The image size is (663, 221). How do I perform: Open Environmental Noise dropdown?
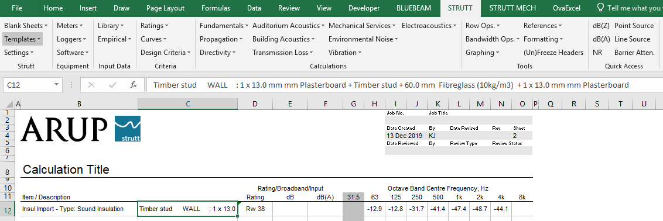[363, 39]
